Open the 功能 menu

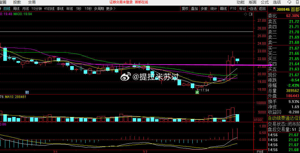coord(241,2)
